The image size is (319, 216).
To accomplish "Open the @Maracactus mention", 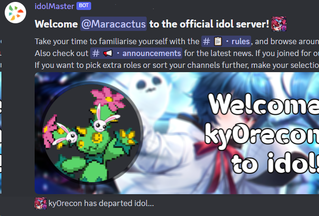I will tap(113, 24).
